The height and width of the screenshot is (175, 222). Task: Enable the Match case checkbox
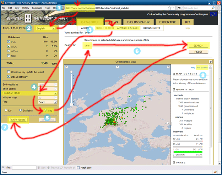78,168
